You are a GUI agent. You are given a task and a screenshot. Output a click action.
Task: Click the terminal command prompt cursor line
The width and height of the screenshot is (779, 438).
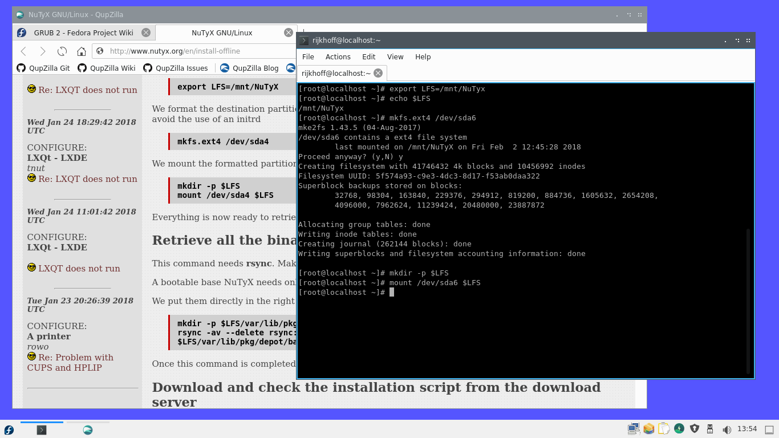[x=346, y=292]
